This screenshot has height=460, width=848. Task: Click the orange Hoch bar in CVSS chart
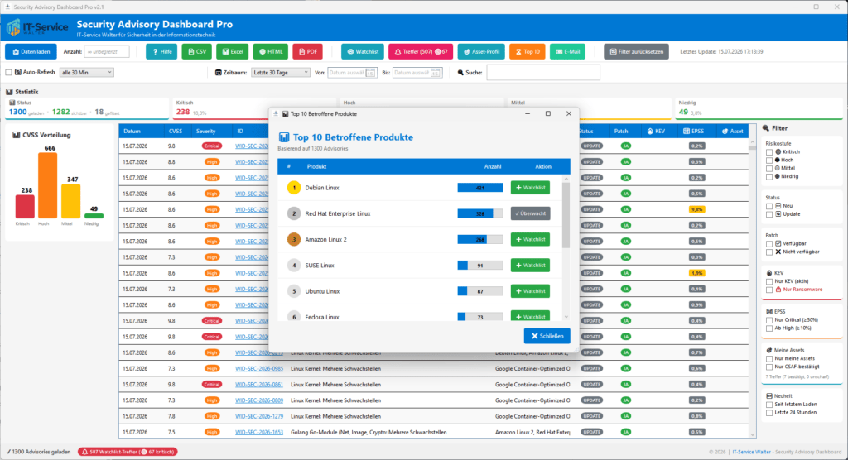tap(47, 185)
